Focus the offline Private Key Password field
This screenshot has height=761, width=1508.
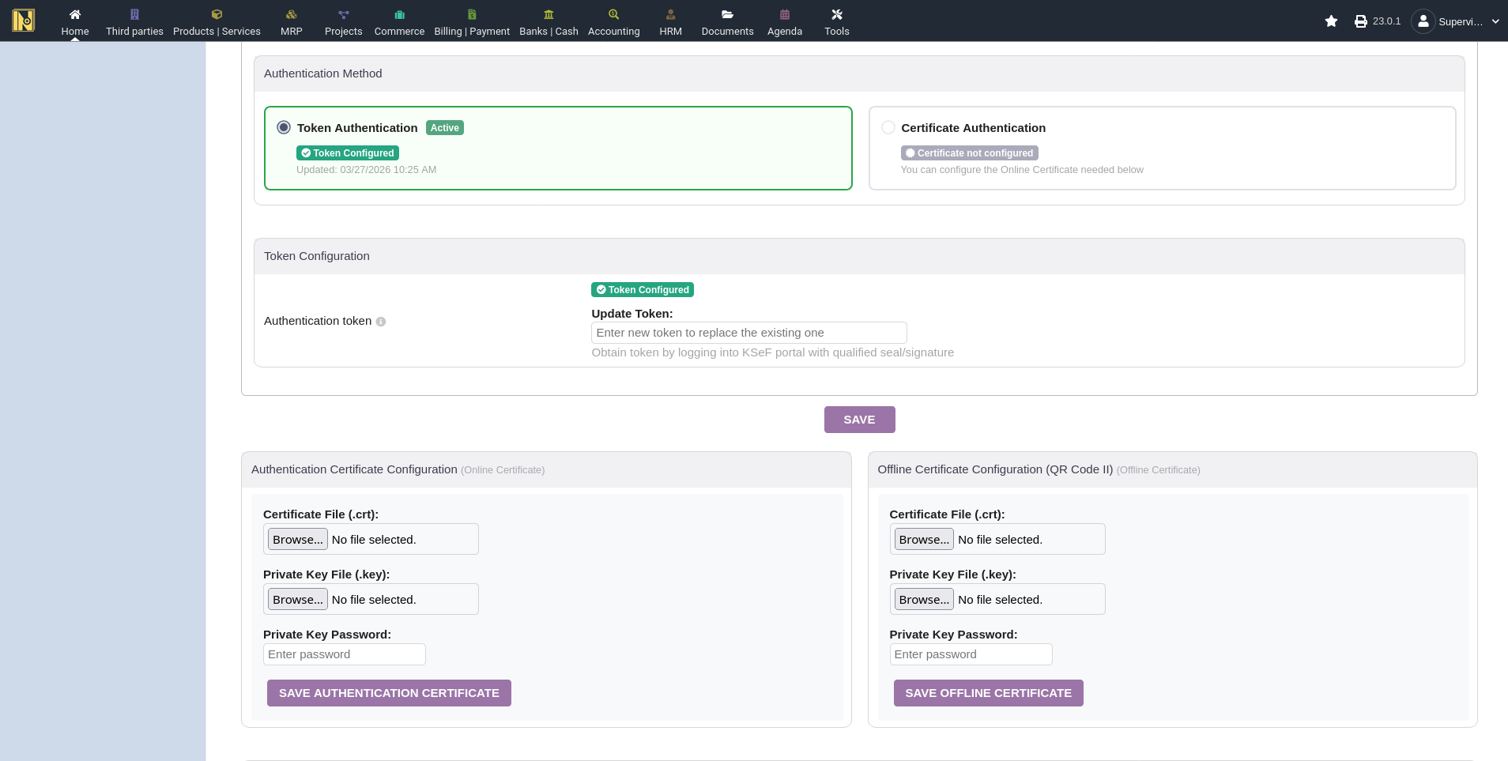(x=971, y=654)
